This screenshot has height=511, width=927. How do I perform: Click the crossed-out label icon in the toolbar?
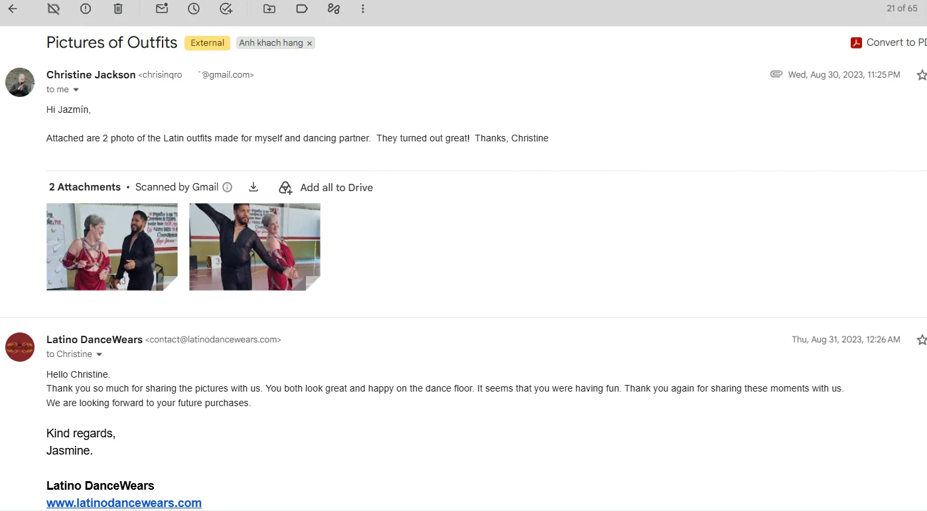[54, 9]
